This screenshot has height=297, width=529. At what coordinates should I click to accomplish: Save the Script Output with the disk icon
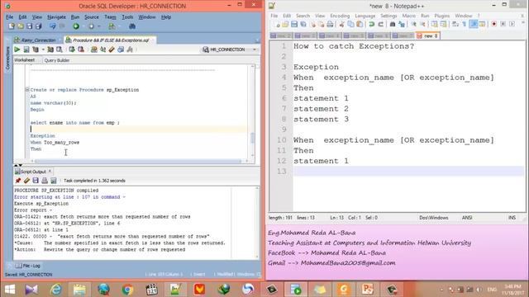point(36,181)
